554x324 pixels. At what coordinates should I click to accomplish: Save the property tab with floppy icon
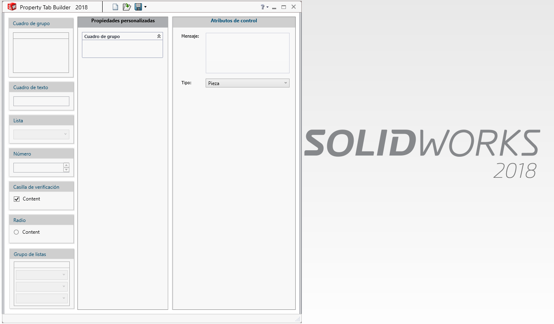click(x=138, y=7)
